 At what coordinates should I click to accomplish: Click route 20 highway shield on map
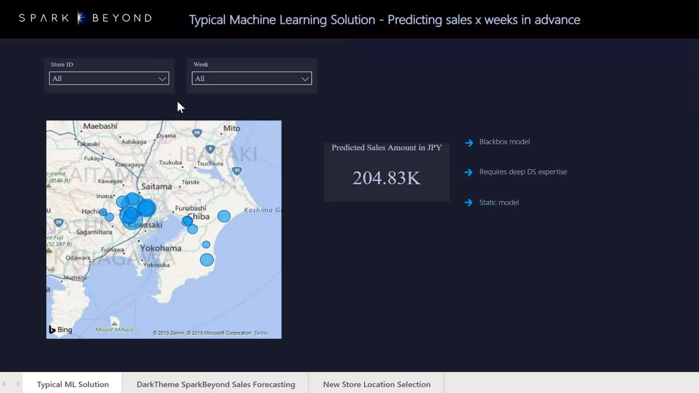(59, 222)
